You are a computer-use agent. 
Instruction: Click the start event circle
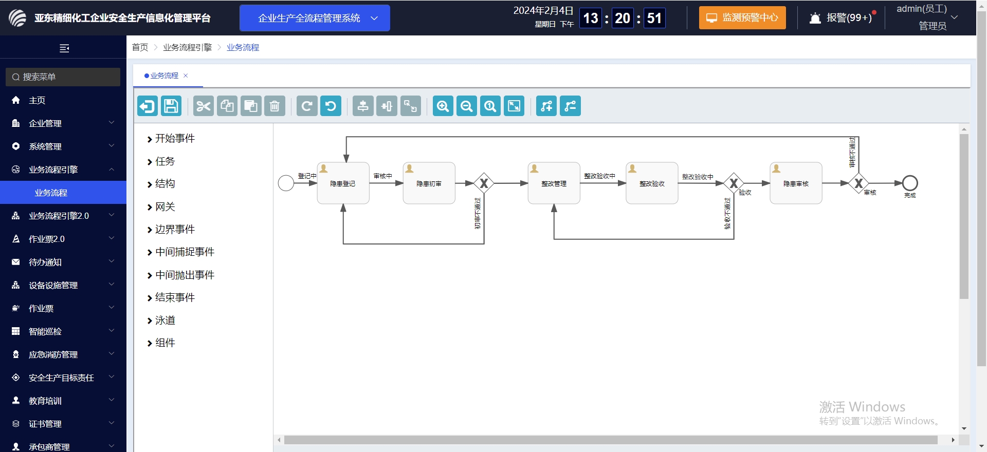[x=286, y=183]
